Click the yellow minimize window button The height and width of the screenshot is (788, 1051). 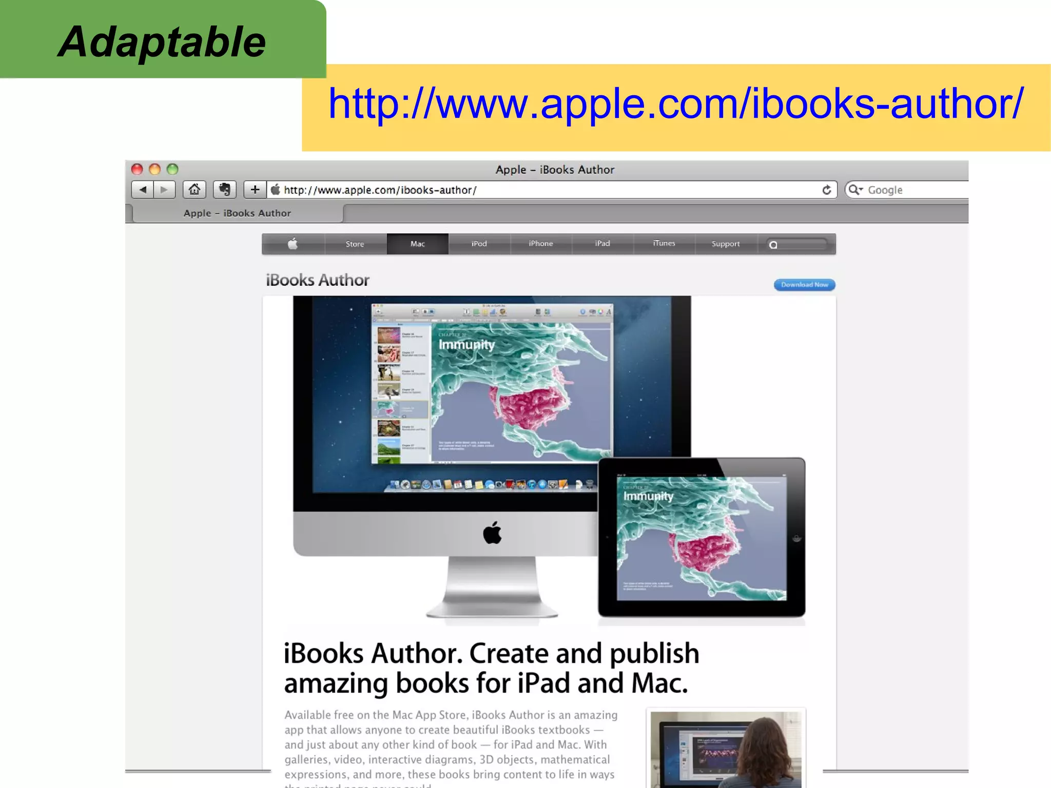coord(154,169)
